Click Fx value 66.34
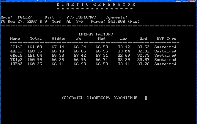This screenshot has width=197, height=124. tap(80, 47)
